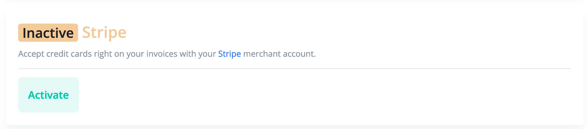Image resolution: width=588 pixels, height=129 pixels.
Task: Click the words 'credit cards'
Action: point(69,54)
